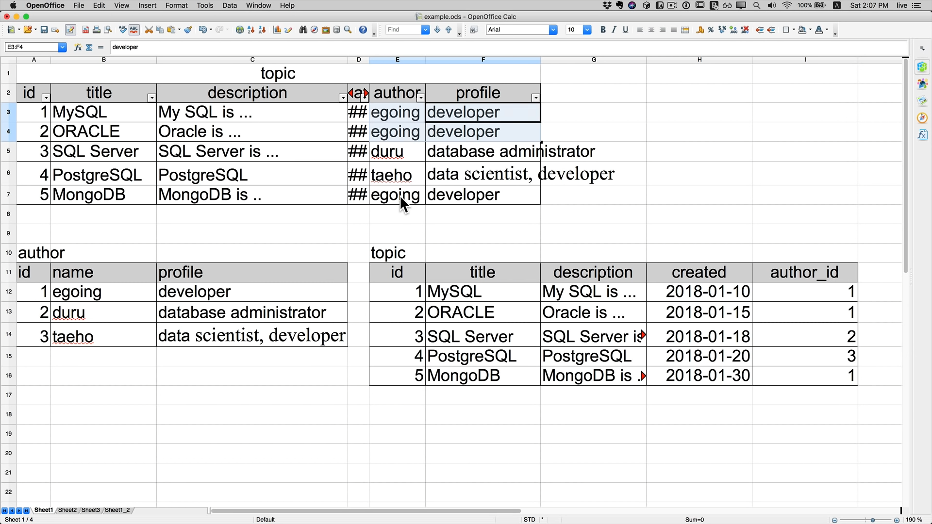
Task: Click in the formula input line
Action: 508,48
